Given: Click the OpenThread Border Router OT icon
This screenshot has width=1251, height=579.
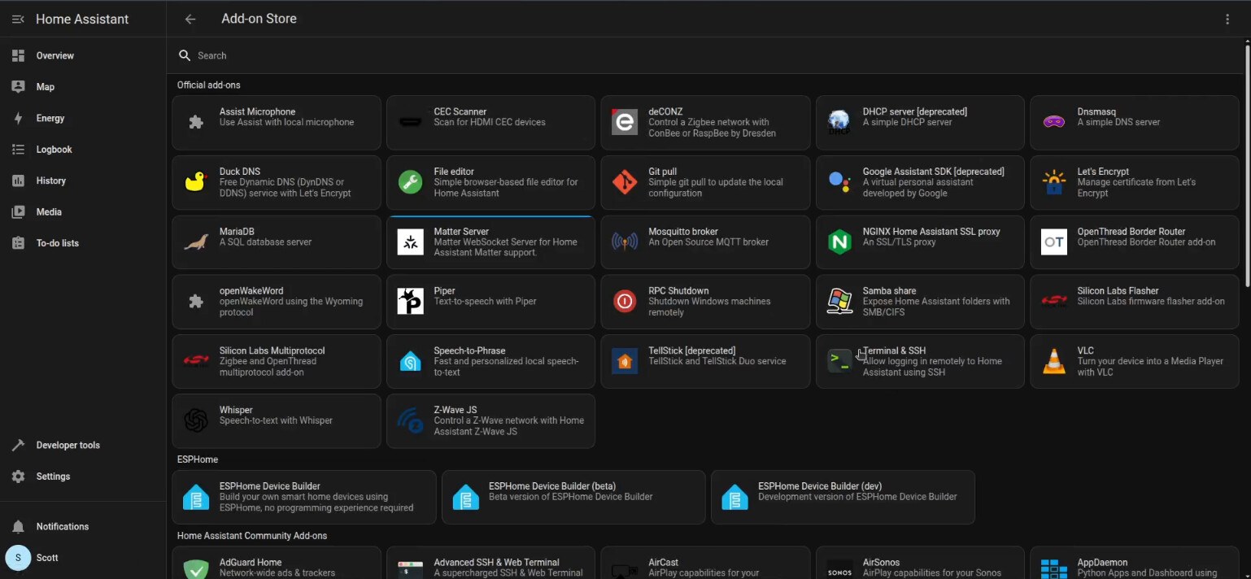Looking at the screenshot, I should coord(1054,242).
